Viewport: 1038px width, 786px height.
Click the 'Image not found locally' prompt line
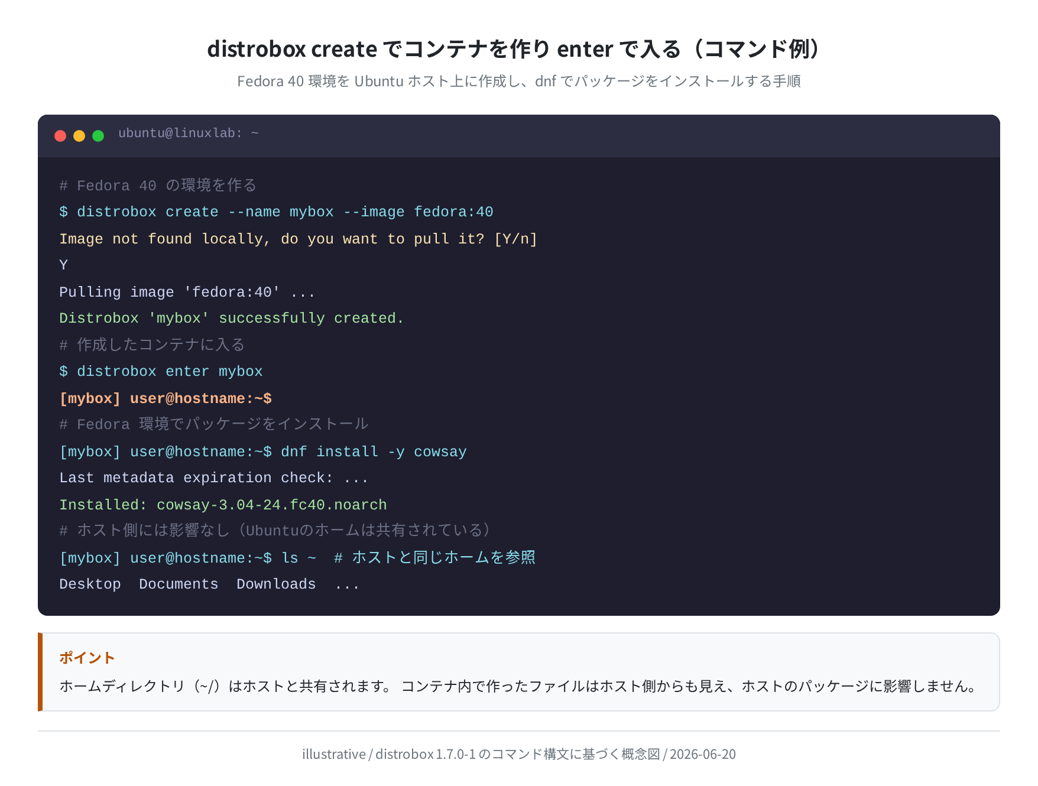tap(298, 239)
